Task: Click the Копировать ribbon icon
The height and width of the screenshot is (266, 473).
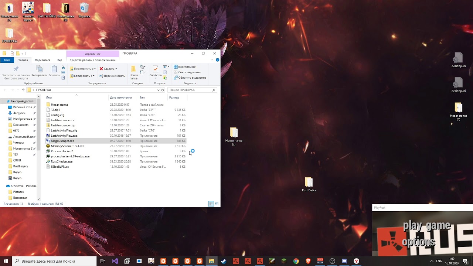Action: point(39,71)
